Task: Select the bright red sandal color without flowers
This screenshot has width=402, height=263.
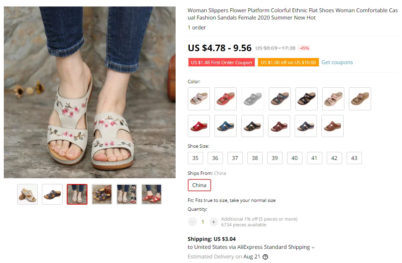Action: 199,126
